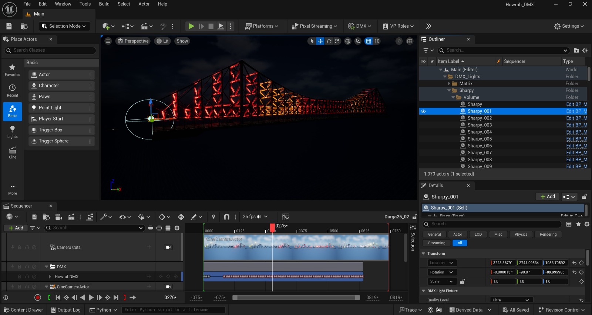
Task: Click the green Play level button
Action: [x=191, y=26]
